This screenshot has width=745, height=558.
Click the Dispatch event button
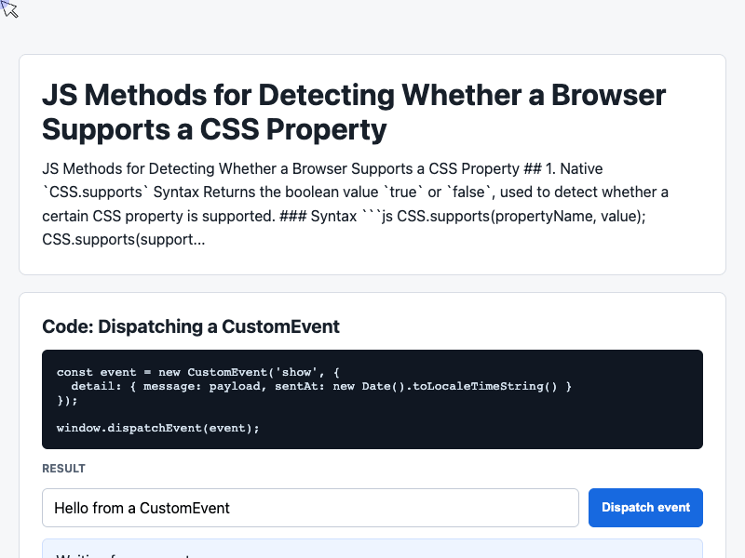coord(645,507)
